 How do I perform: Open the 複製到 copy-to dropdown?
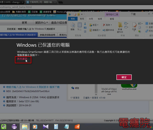95,30
